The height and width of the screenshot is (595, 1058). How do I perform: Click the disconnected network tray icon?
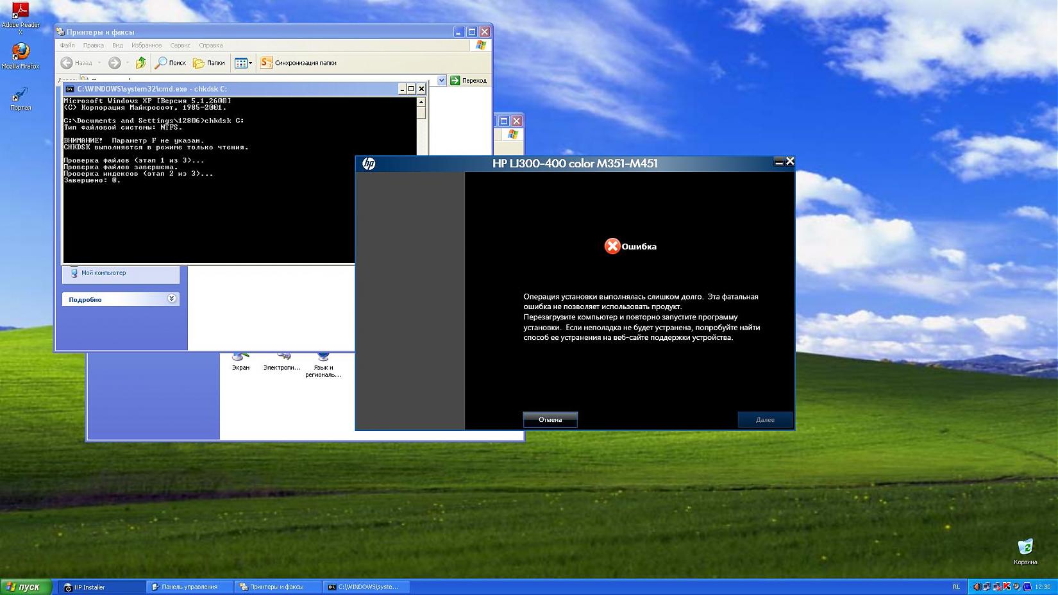point(996,587)
